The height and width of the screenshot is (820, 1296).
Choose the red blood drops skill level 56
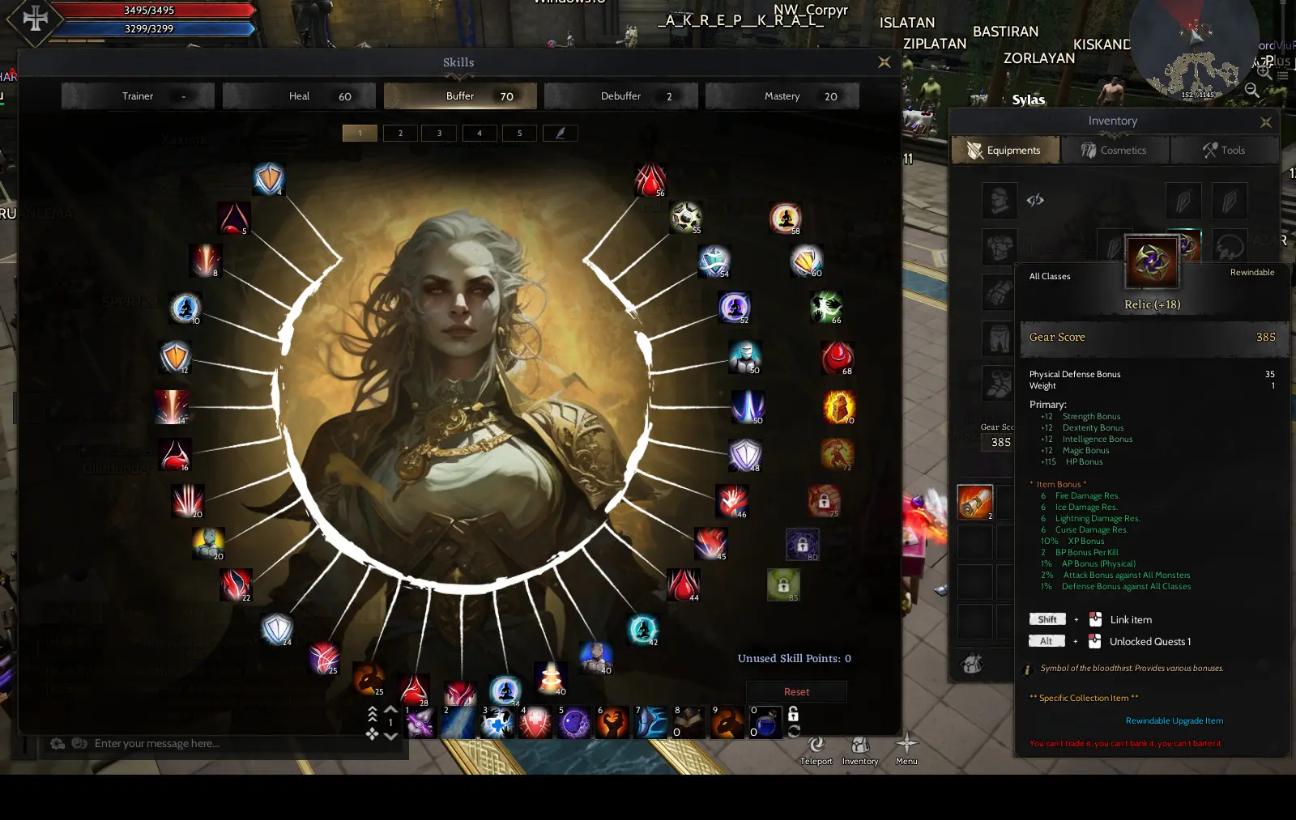650,181
